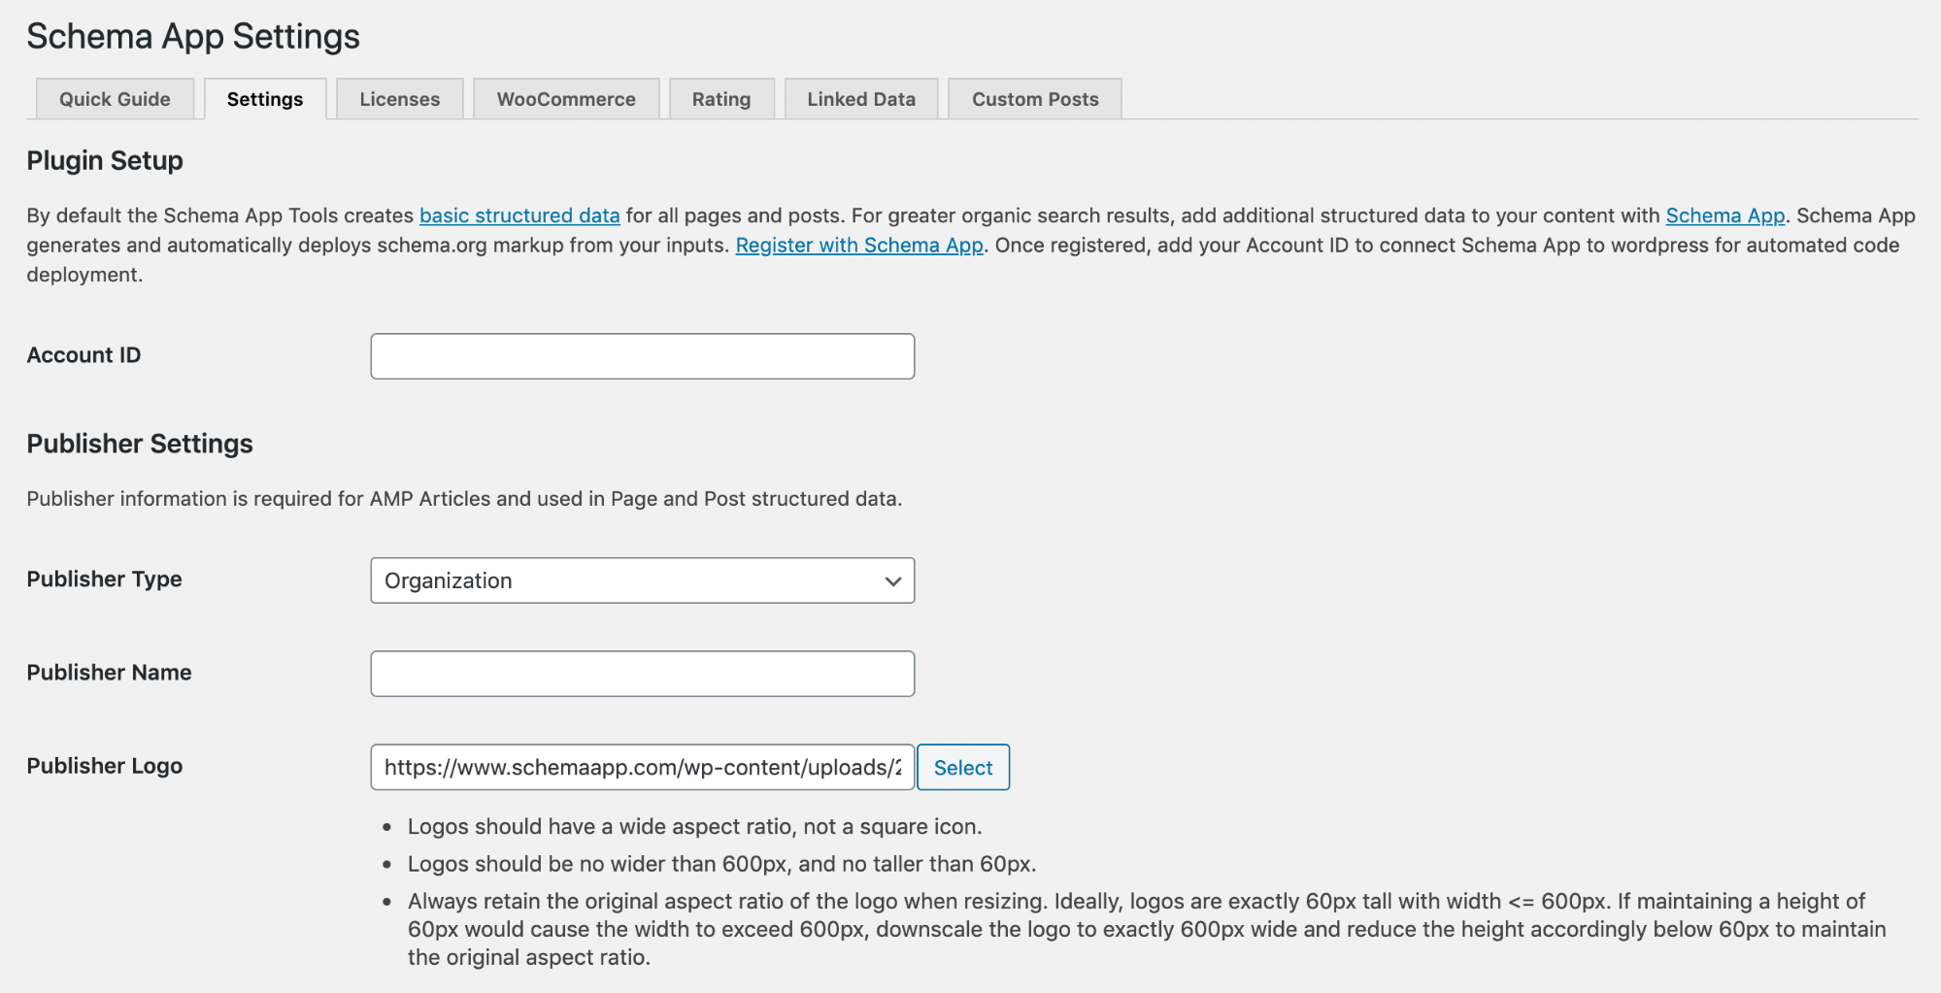Image resolution: width=1941 pixels, height=993 pixels.
Task: Open the Quick Guide tab
Action: point(115,99)
